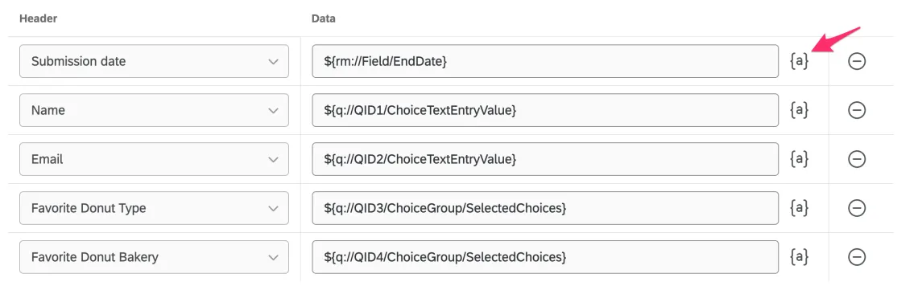Remove the Submission date row with minus icon
This screenshot has height=290, width=918.
coord(857,61)
